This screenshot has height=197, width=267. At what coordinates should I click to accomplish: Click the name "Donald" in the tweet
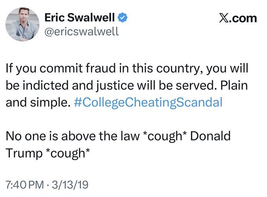(x=210, y=136)
